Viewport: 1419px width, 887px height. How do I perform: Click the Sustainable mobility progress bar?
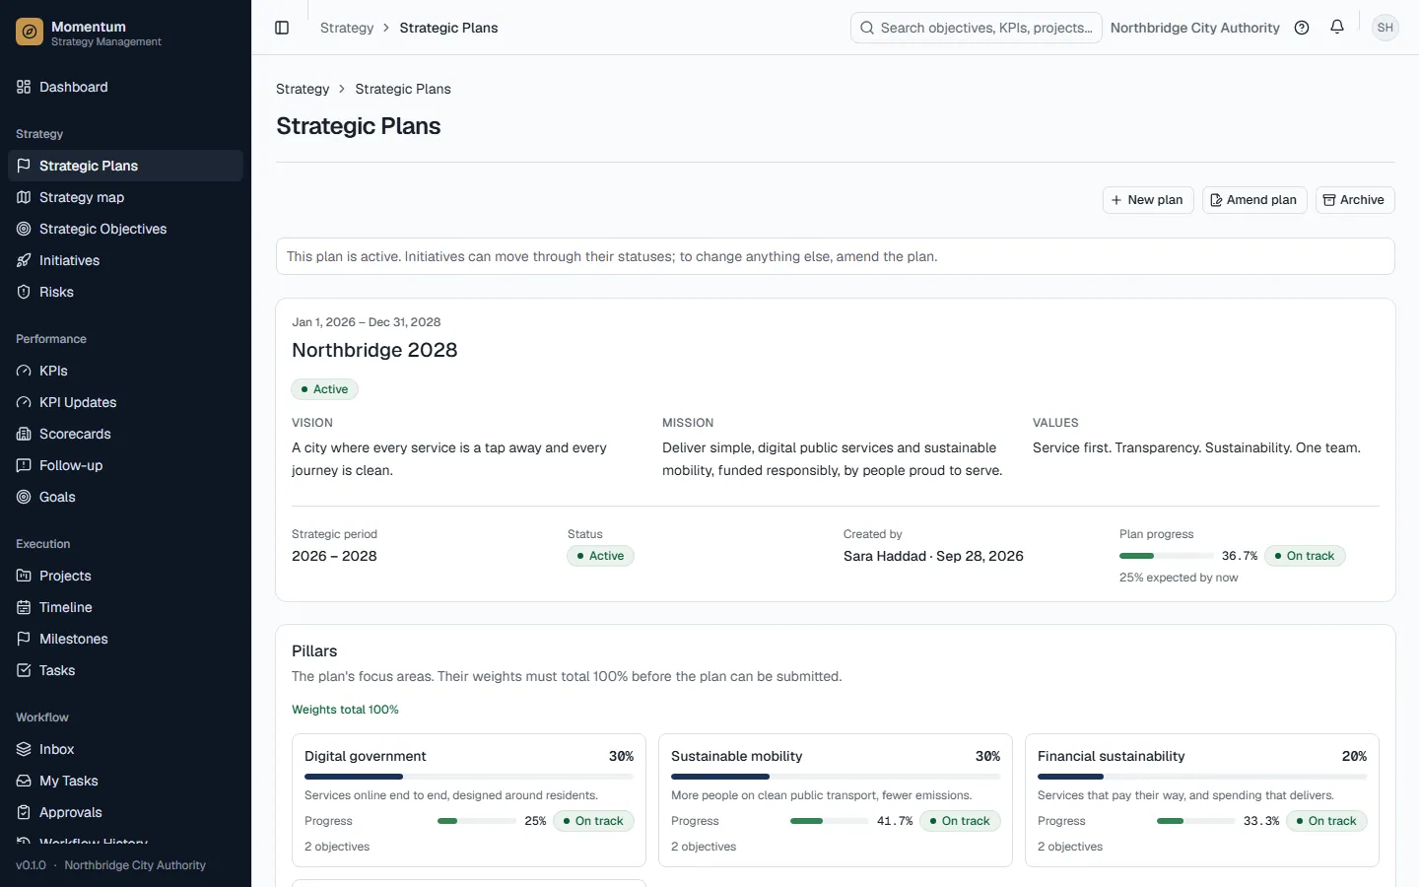click(830, 821)
